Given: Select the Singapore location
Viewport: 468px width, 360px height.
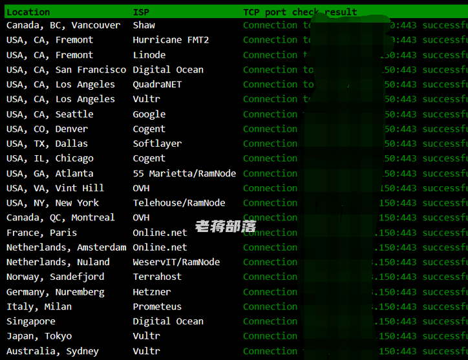Looking at the screenshot, I should click(x=31, y=321).
